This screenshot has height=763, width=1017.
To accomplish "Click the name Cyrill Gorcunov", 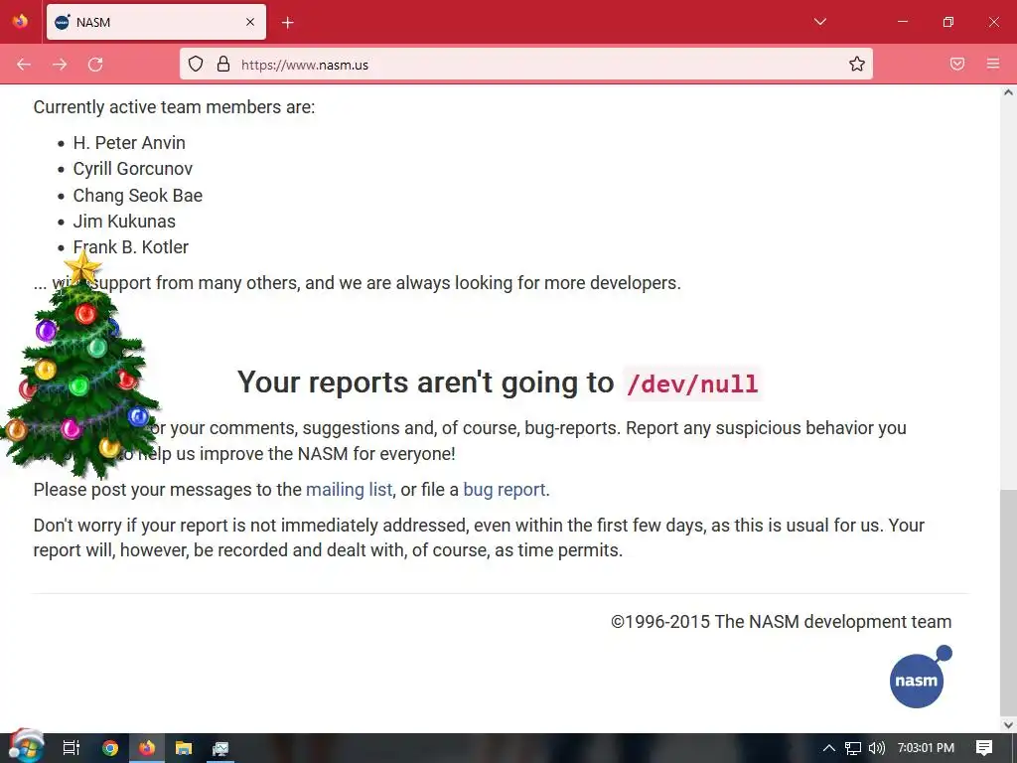I will [132, 169].
